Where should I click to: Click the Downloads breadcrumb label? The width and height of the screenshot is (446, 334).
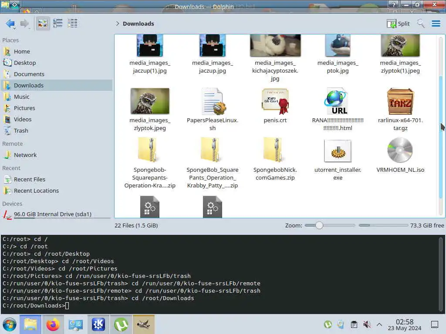pos(138,23)
